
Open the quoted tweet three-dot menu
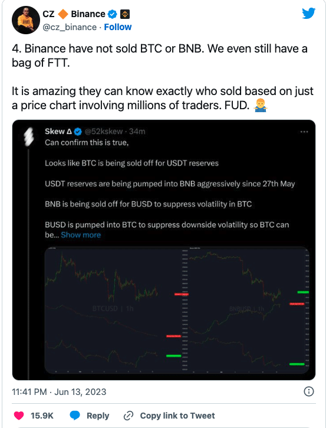click(x=304, y=132)
